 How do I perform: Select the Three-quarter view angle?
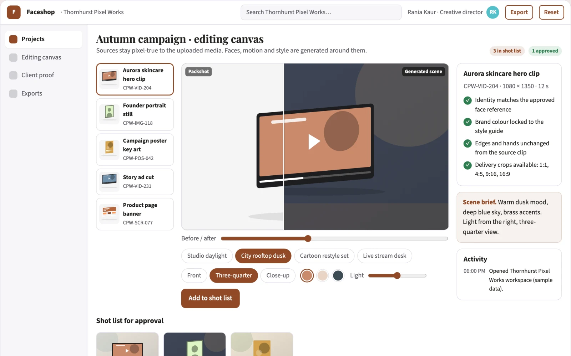[234, 275]
